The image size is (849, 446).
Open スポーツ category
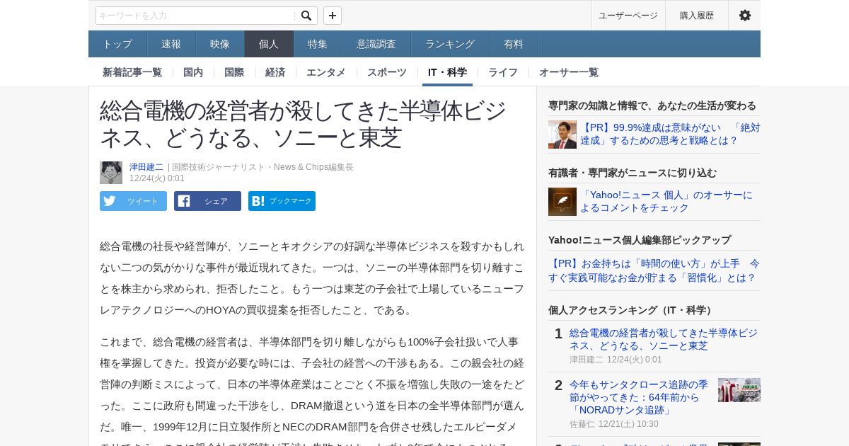pyautogui.click(x=387, y=72)
